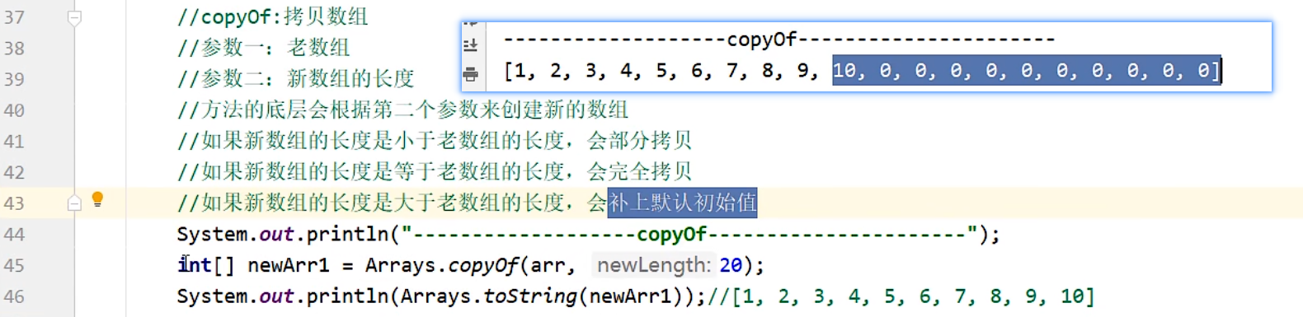Viewport: 1303px width, 317px height.
Task: Click the comment '//方法的底层会根据第二个参数来创建新的数组'
Action: [x=402, y=110]
